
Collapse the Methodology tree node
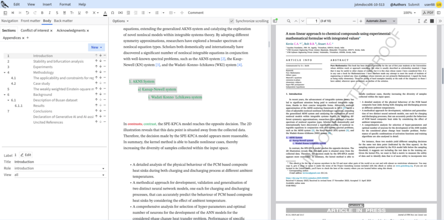click(x=4, y=73)
